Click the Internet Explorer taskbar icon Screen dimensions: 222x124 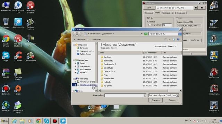[14, 121]
